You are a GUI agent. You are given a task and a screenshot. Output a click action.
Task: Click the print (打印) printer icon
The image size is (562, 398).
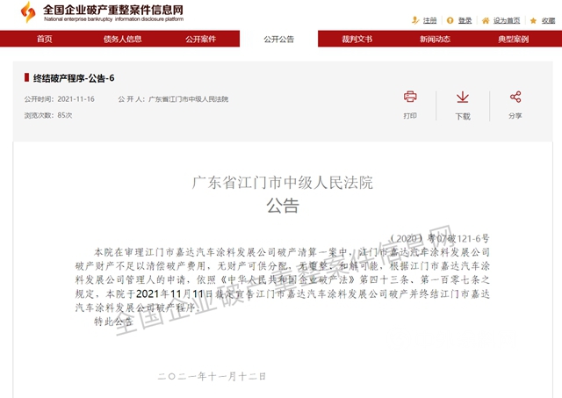[410, 97]
